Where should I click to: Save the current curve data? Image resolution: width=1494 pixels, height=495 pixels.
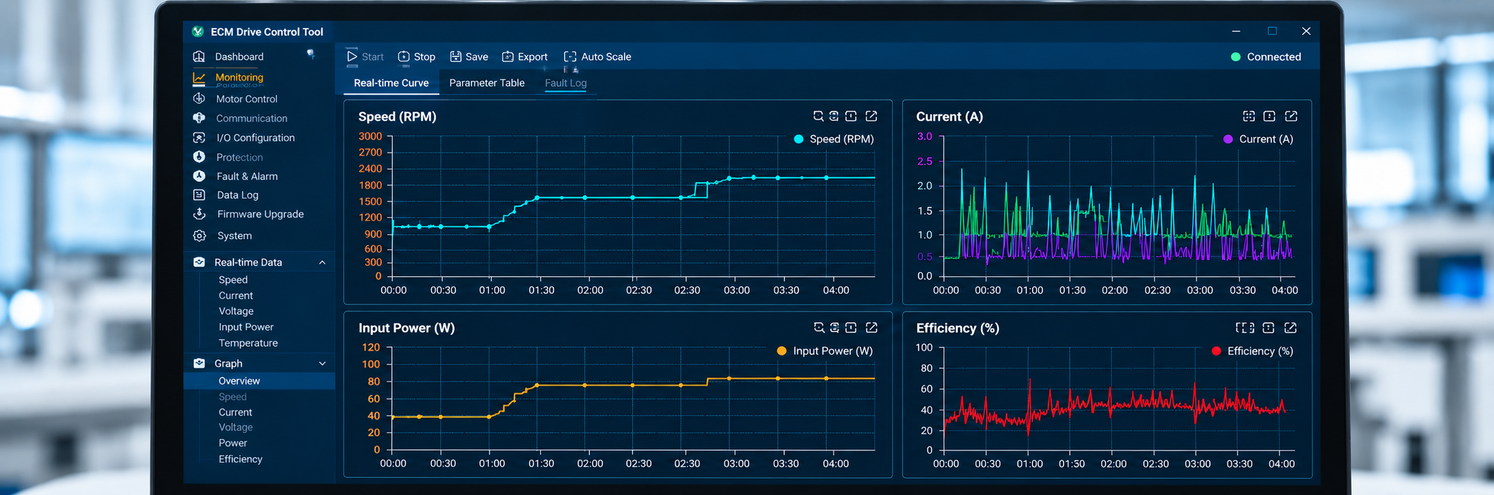(469, 57)
